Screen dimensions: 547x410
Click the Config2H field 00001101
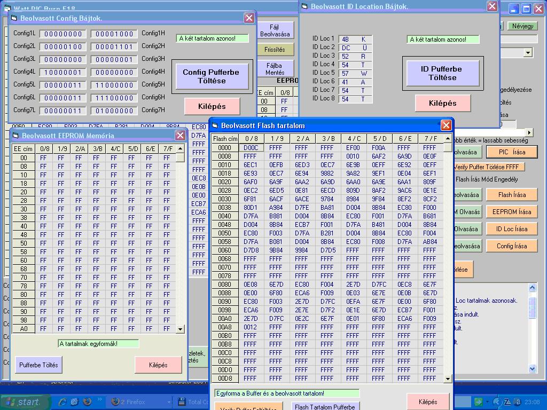(114, 47)
